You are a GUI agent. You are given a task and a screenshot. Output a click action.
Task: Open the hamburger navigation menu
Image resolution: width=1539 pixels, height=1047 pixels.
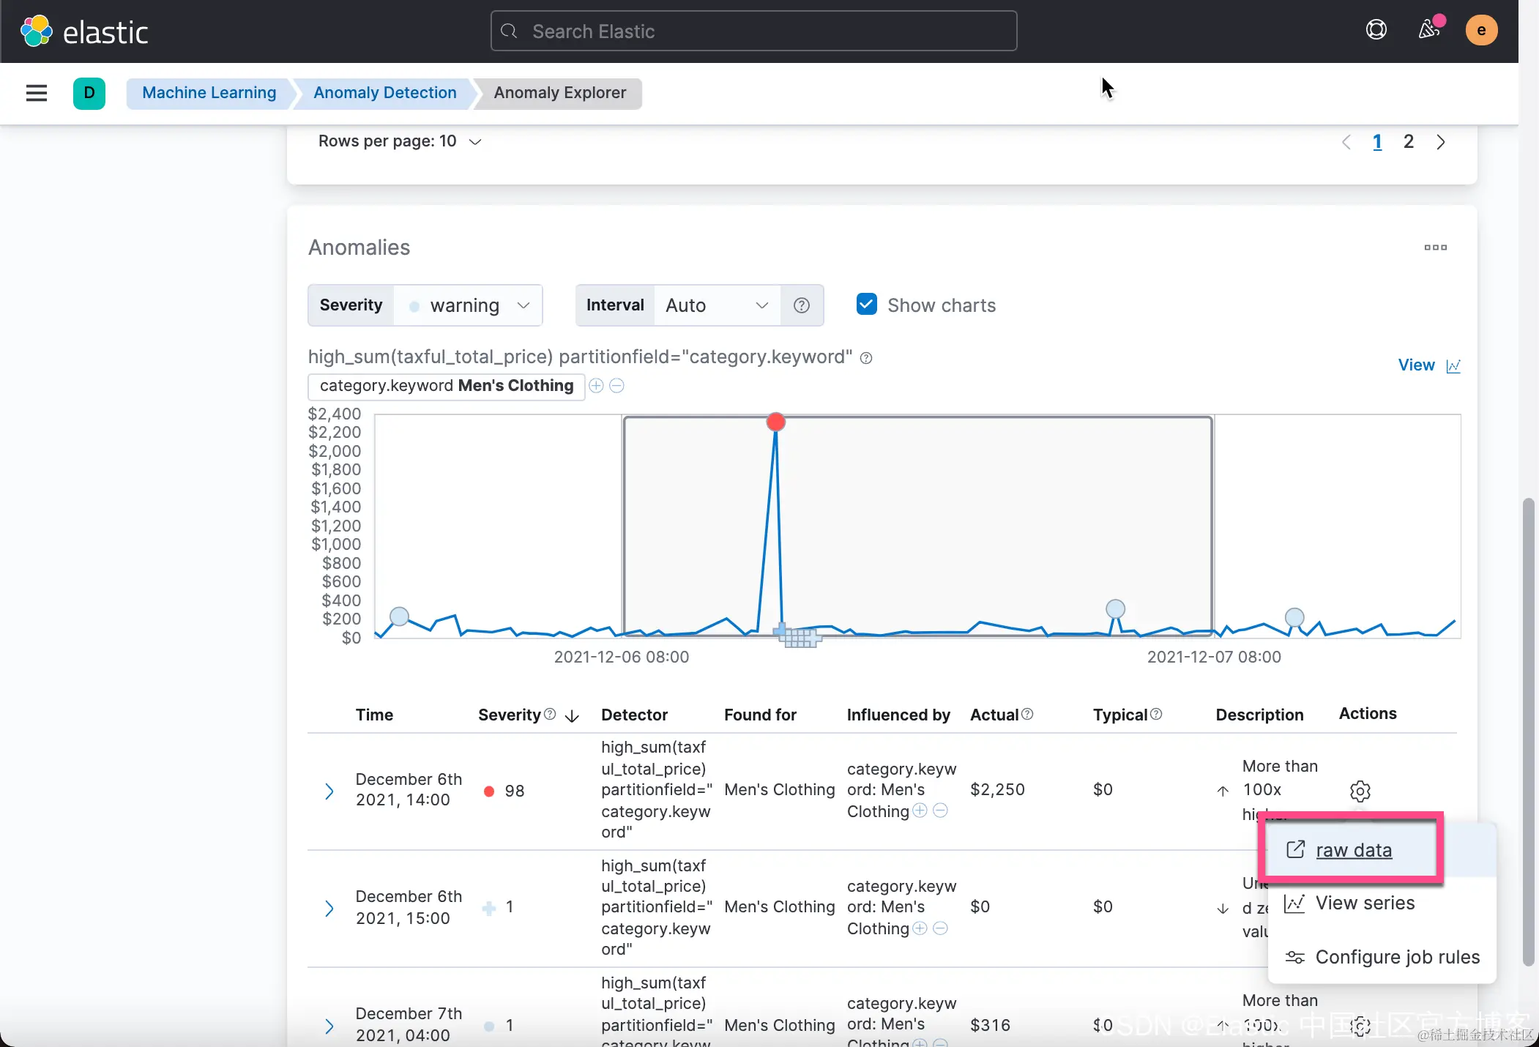(36, 93)
